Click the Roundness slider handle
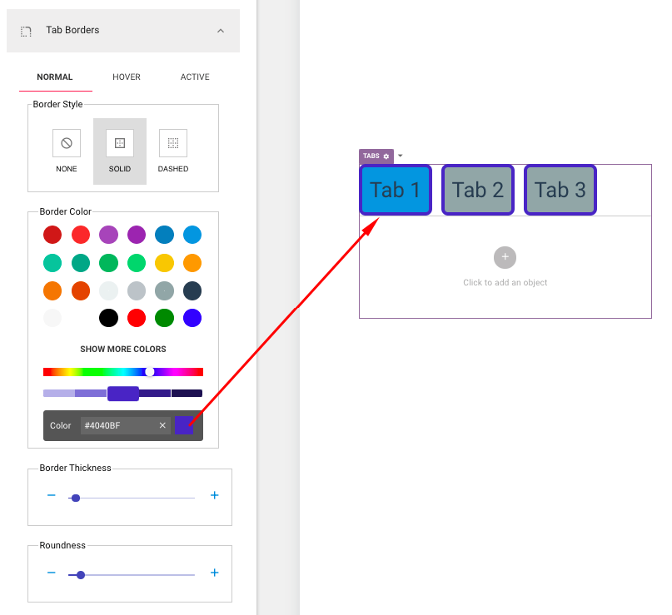 click(81, 575)
